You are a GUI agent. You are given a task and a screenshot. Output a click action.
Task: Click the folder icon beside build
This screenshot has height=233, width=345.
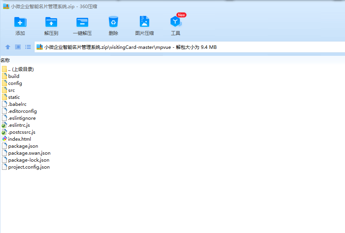pos(4,76)
